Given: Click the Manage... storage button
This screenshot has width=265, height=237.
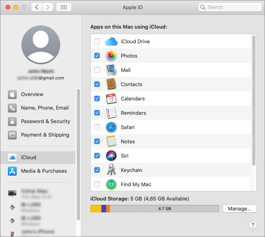Looking at the screenshot, I should click(x=240, y=208).
